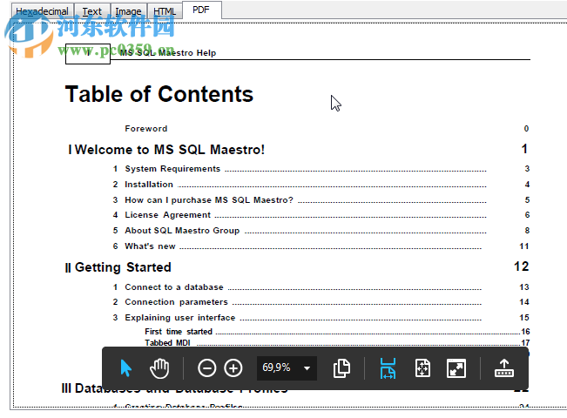This screenshot has height=418, width=567.
Task: Click the toolbar docking icon
Action: (504, 368)
